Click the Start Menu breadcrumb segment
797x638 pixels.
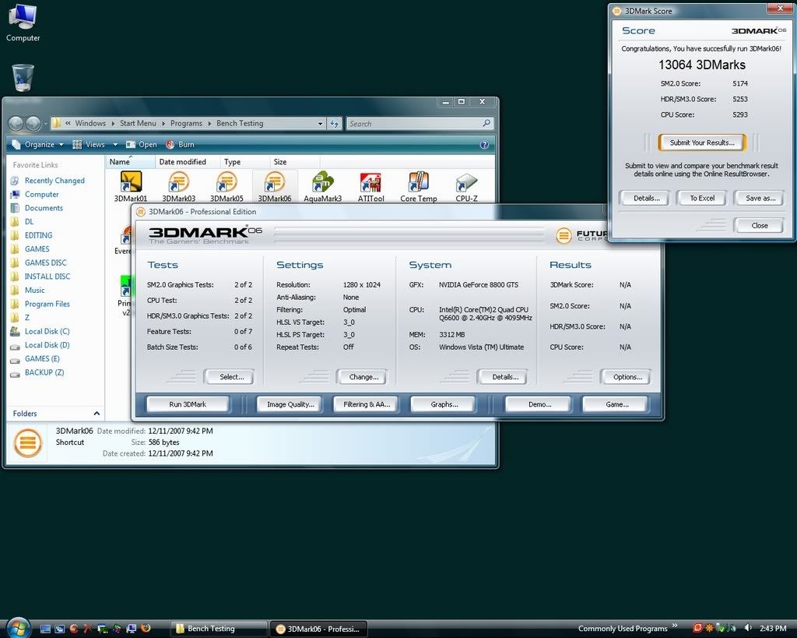pyautogui.click(x=138, y=123)
